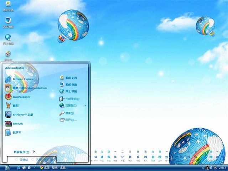The height and width of the screenshot is (171, 228).
Task: Click the third quick launch icon
Action: (x=29, y=168)
